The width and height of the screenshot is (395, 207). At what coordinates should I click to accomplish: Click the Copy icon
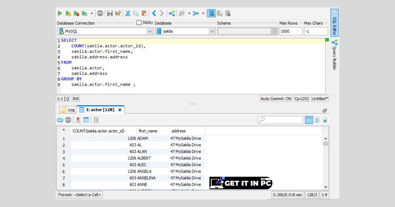click(136, 13)
